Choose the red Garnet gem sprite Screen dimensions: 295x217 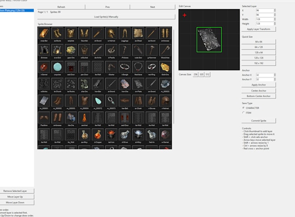pyautogui.click(x=44, y=67)
